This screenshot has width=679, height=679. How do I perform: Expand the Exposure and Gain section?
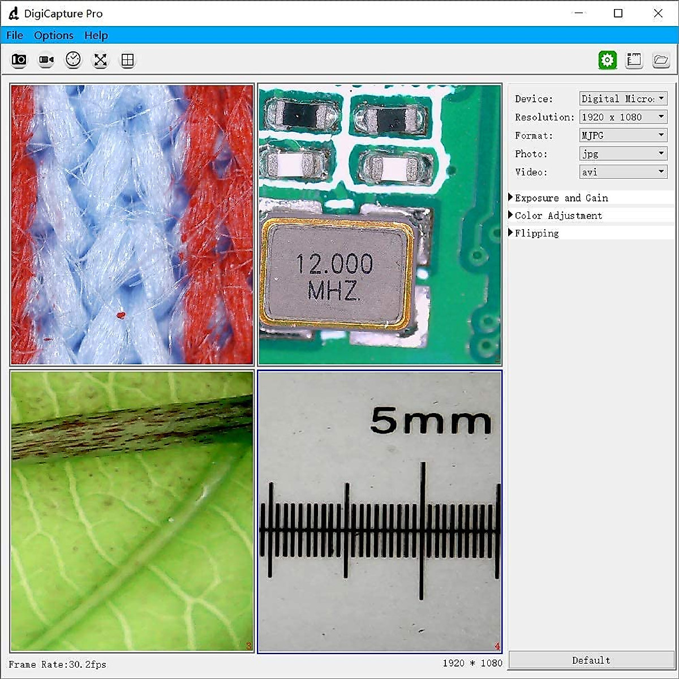coord(561,197)
